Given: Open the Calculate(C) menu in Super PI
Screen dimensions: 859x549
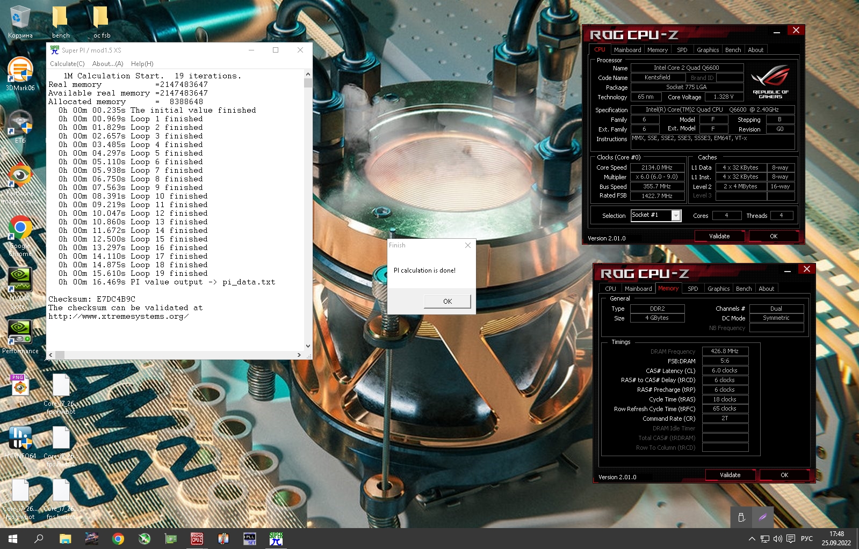Looking at the screenshot, I should (x=67, y=64).
